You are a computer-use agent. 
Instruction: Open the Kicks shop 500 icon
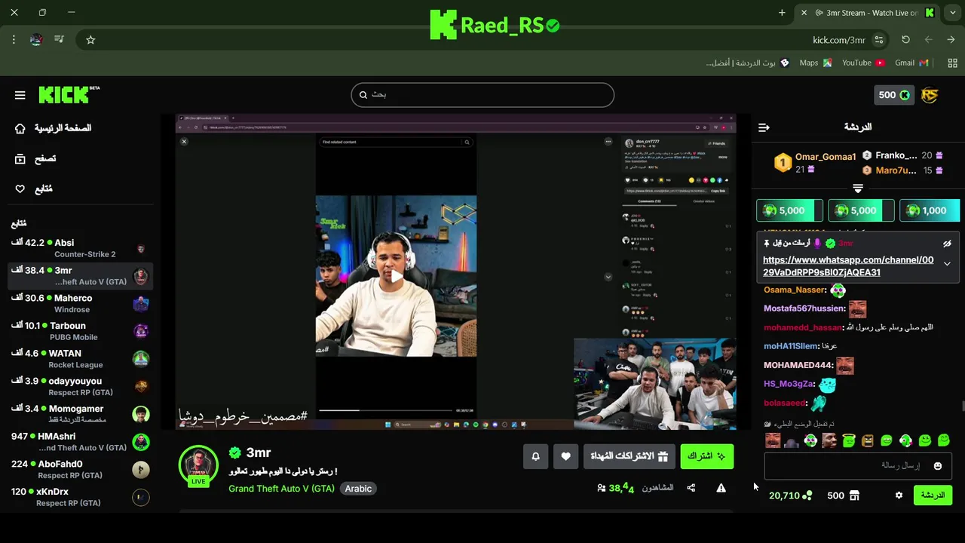[844, 495]
